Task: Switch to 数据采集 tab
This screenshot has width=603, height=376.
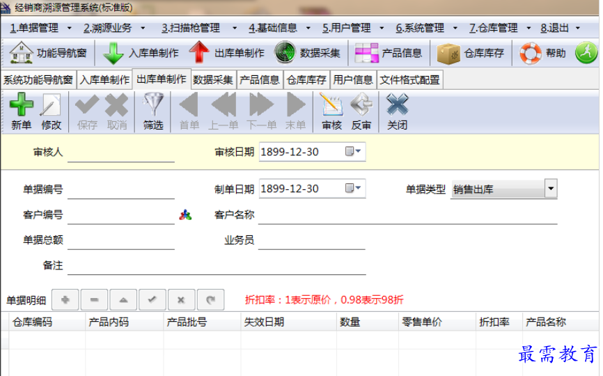Action: (x=213, y=79)
